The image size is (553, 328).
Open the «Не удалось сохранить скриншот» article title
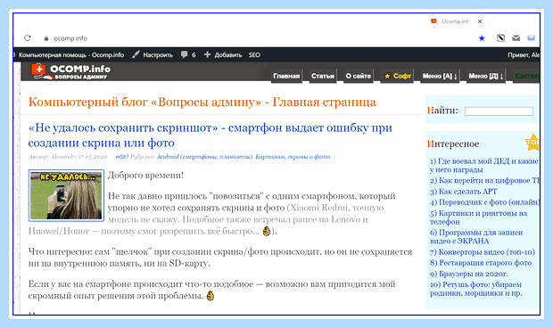210,135
